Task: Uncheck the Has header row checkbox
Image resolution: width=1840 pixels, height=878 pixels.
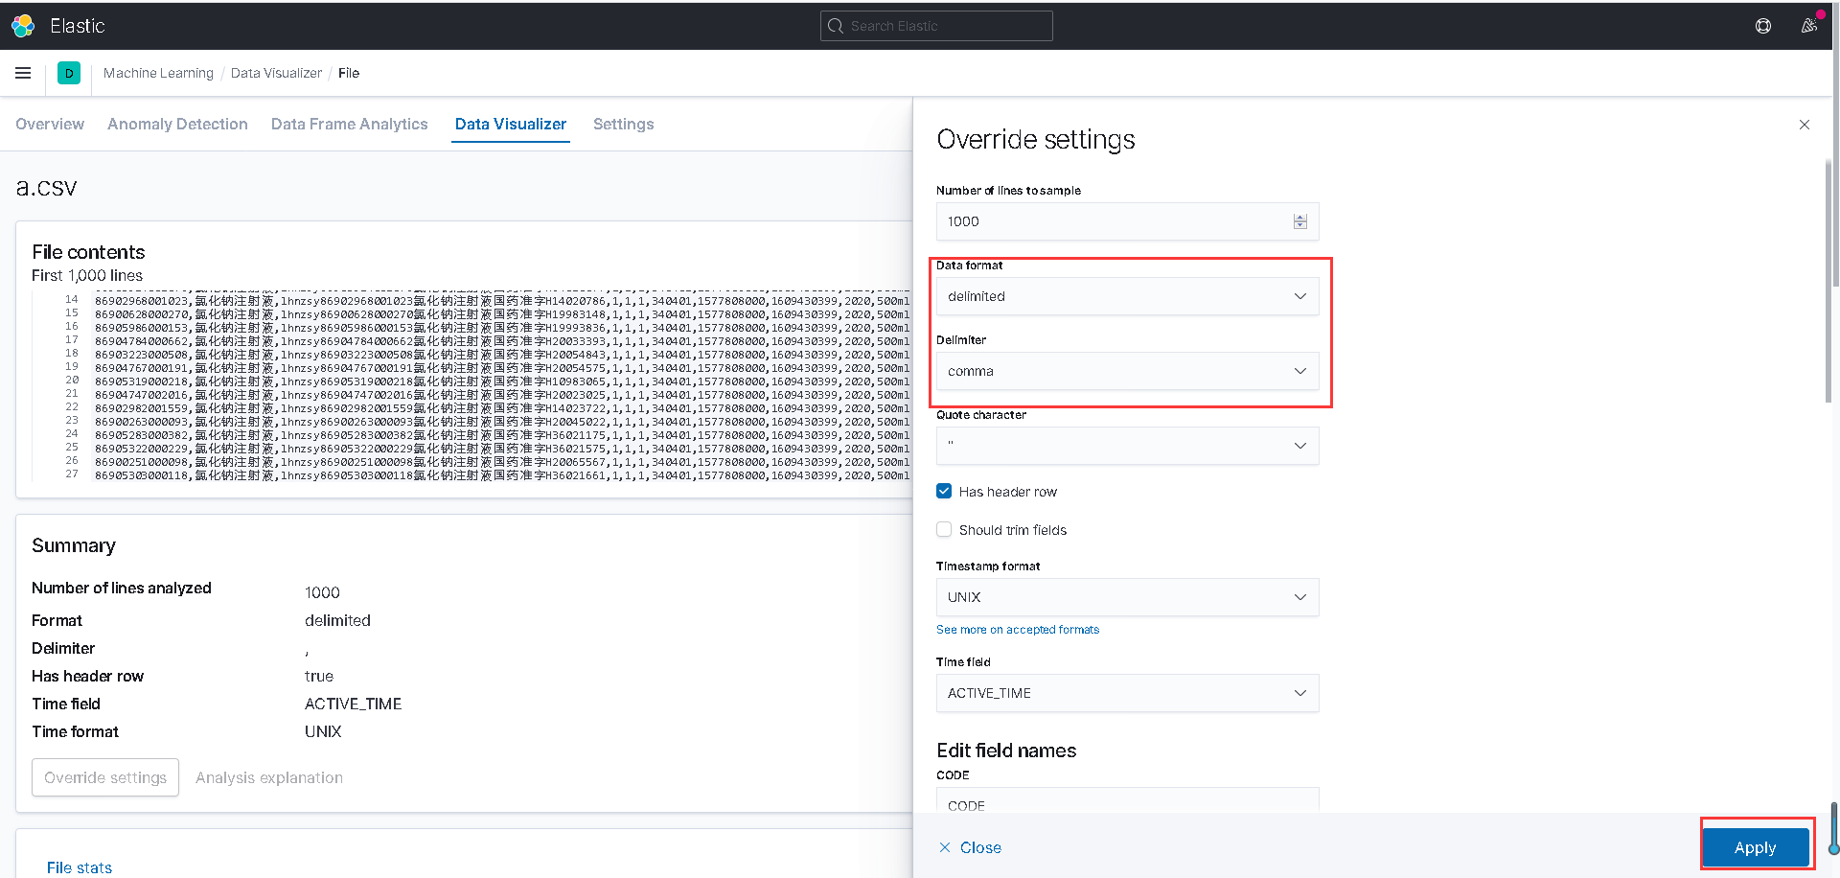Action: (x=944, y=492)
